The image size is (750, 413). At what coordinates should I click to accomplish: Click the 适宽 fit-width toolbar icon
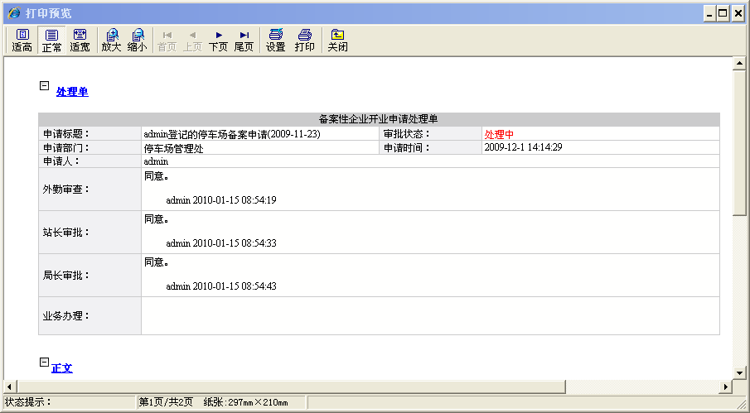[x=80, y=40]
